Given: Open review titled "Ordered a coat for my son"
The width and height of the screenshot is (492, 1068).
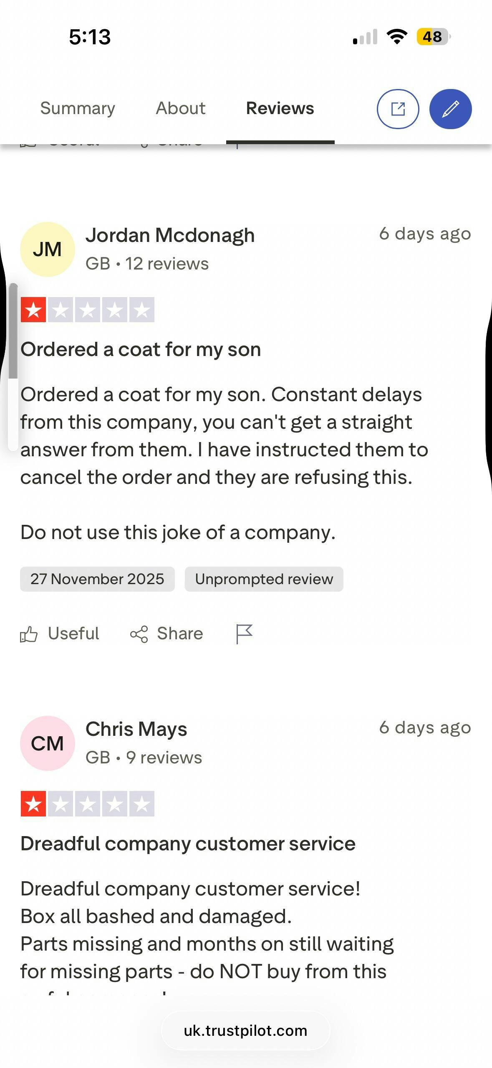Looking at the screenshot, I should [141, 349].
